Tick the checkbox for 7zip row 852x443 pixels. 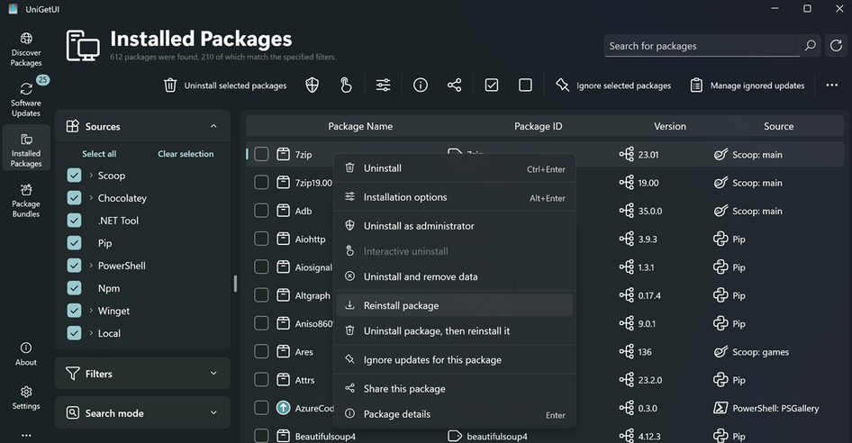coord(261,154)
